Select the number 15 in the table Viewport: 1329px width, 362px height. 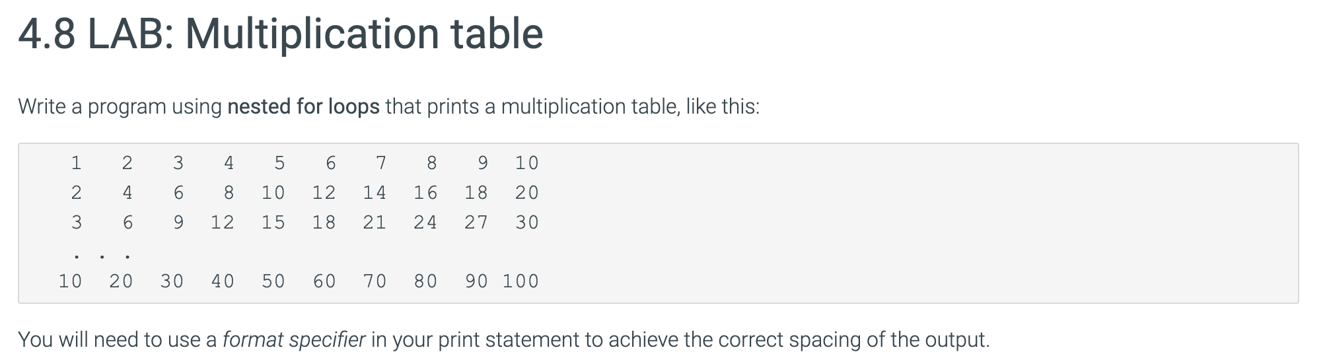click(273, 222)
